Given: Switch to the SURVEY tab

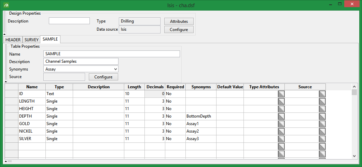Looking at the screenshot, I should point(31,40).
